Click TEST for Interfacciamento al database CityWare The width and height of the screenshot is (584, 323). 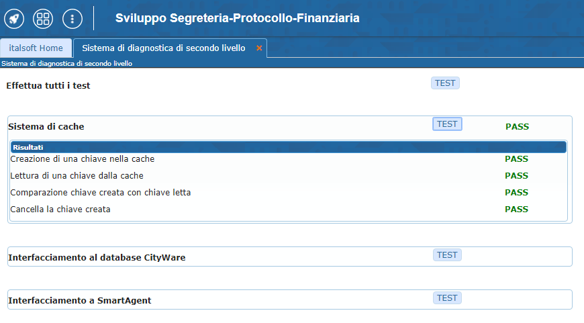(447, 255)
